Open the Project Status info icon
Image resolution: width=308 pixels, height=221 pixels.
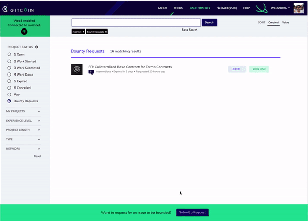pos(37,47)
